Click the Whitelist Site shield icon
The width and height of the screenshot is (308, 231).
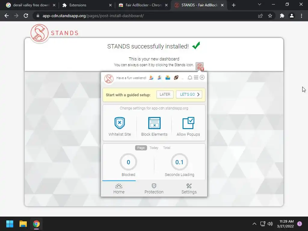coord(120,123)
